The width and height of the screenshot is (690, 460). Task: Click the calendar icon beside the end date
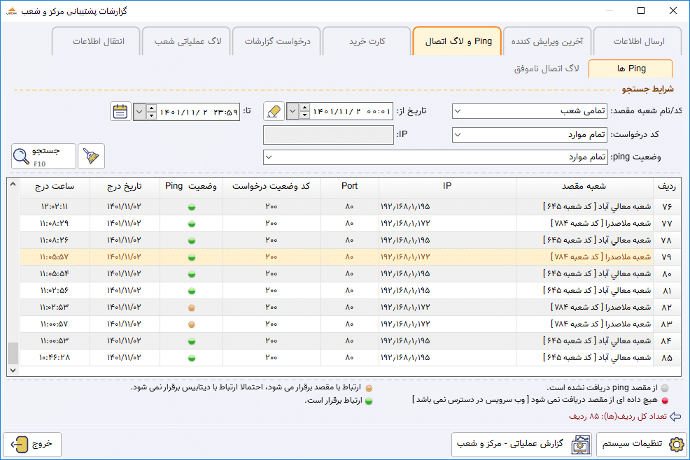tap(120, 111)
